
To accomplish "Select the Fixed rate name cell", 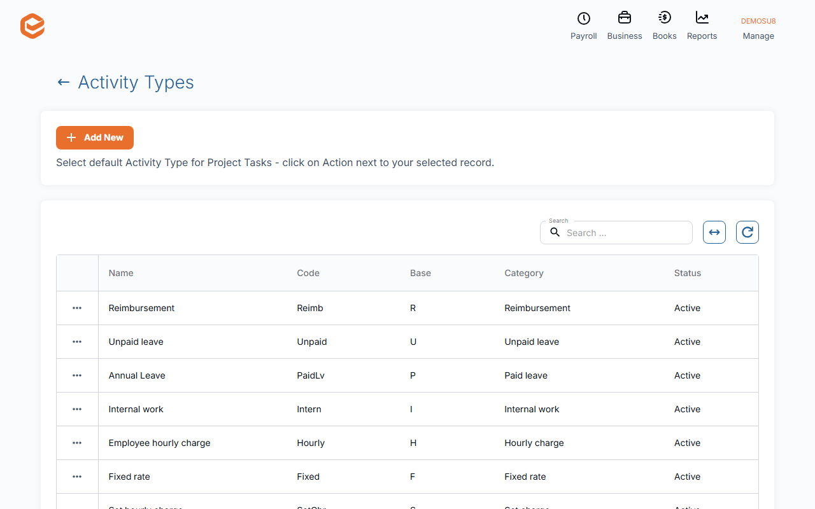I will point(129,477).
